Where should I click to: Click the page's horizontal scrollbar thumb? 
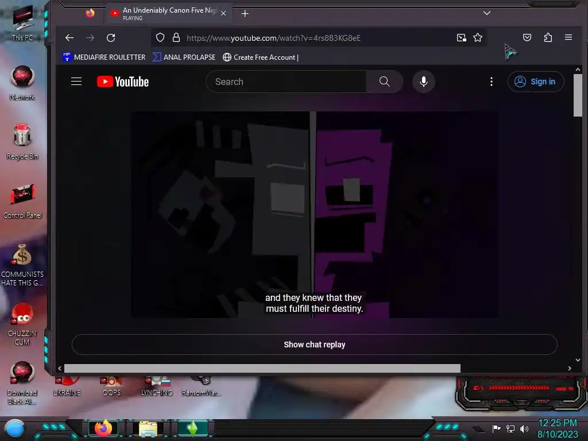[262, 368]
